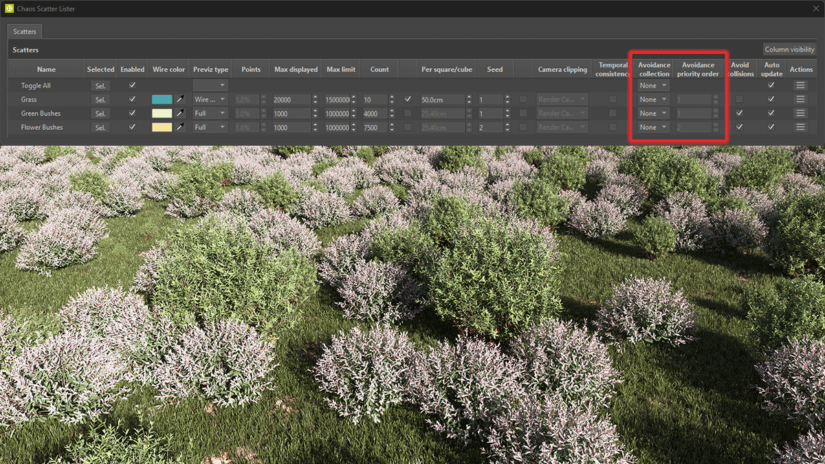Screen dimensions: 825x464
Task: Click the Chaos Scatter Lister title bar icon
Action: 9,8
